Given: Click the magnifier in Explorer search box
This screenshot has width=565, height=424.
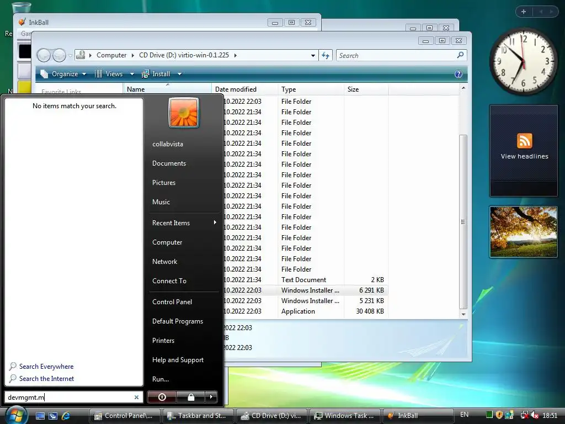Looking at the screenshot, I should (x=460, y=55).
